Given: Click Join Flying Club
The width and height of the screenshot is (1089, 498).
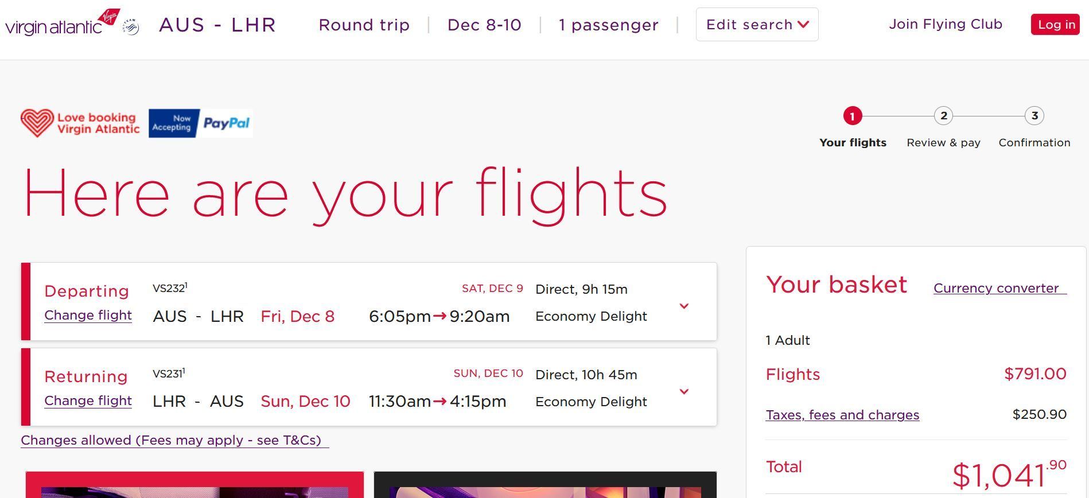Looking at the screenshot, I should (946, 24).
